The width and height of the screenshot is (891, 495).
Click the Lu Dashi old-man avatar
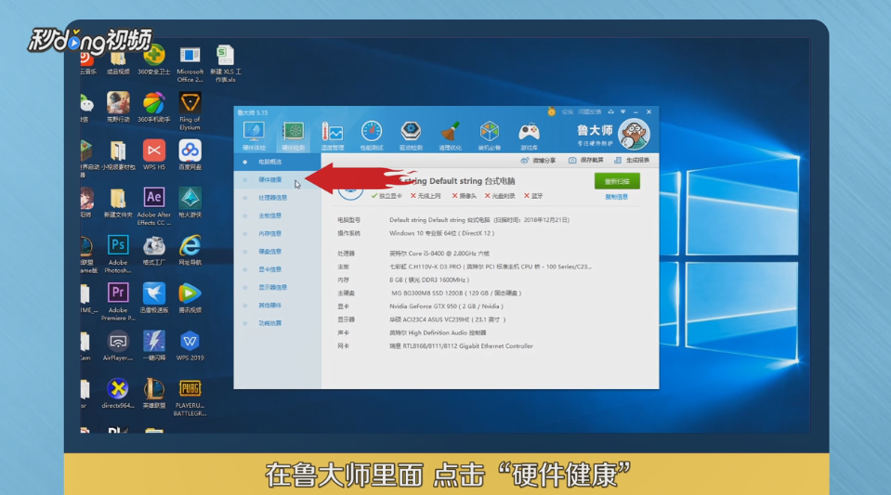[x=634, y=134]
